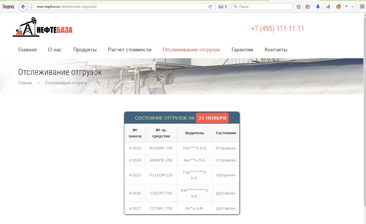Screen dimensions: 366x224
Task: Open the bookmarks list icon
Action: point(308,7)
